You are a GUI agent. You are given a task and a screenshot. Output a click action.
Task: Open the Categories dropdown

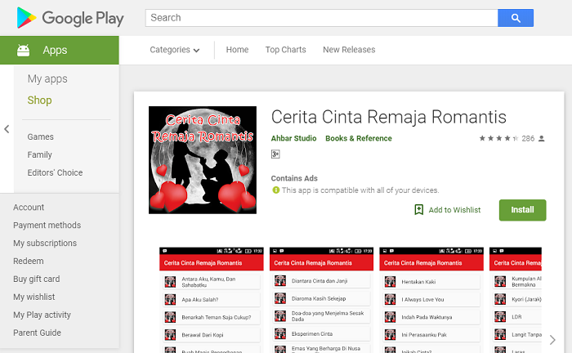(x=174, y=50)
